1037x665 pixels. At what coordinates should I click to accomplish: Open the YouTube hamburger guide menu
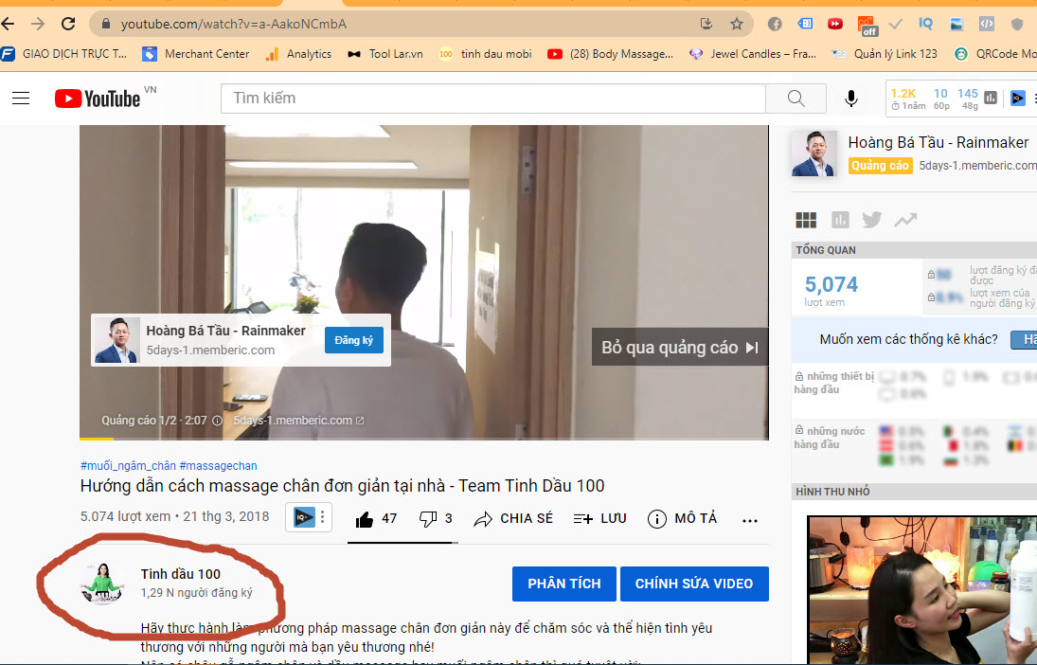coord(21,99)
